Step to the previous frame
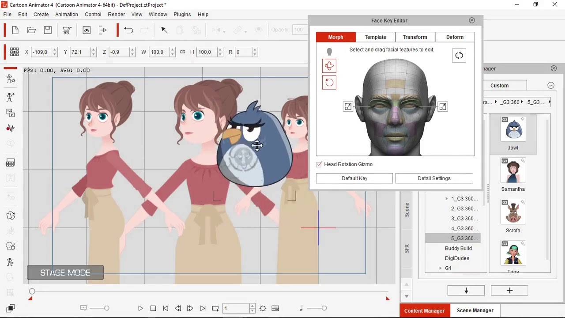Viewport: 565px width, 318px height. click(178, 308)
